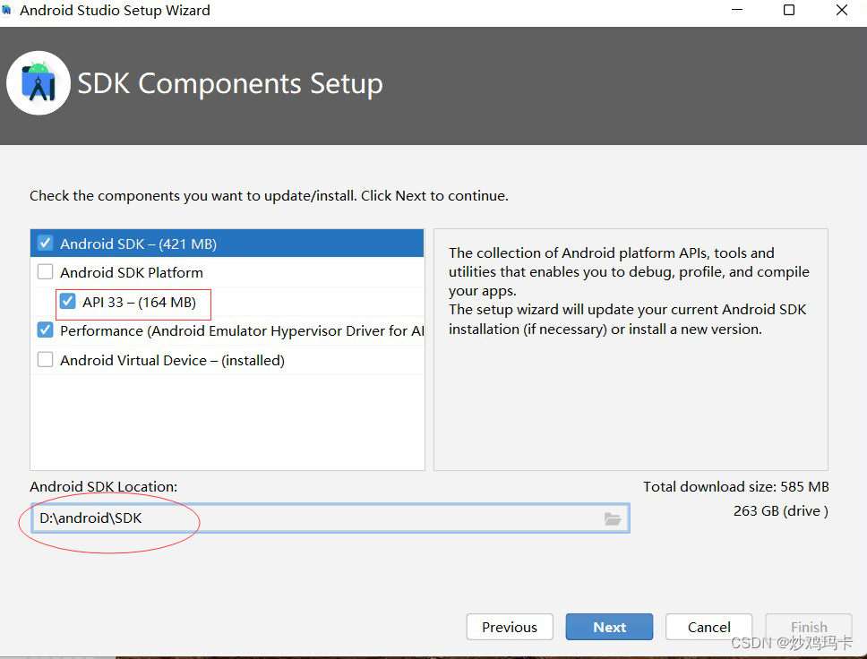The image size is (867, 659).
Task: Select 'Android Virtual Device – (installed)' row text
Action: (x=173, y=360)
